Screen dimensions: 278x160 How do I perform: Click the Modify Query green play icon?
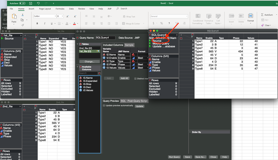[150, 44]
